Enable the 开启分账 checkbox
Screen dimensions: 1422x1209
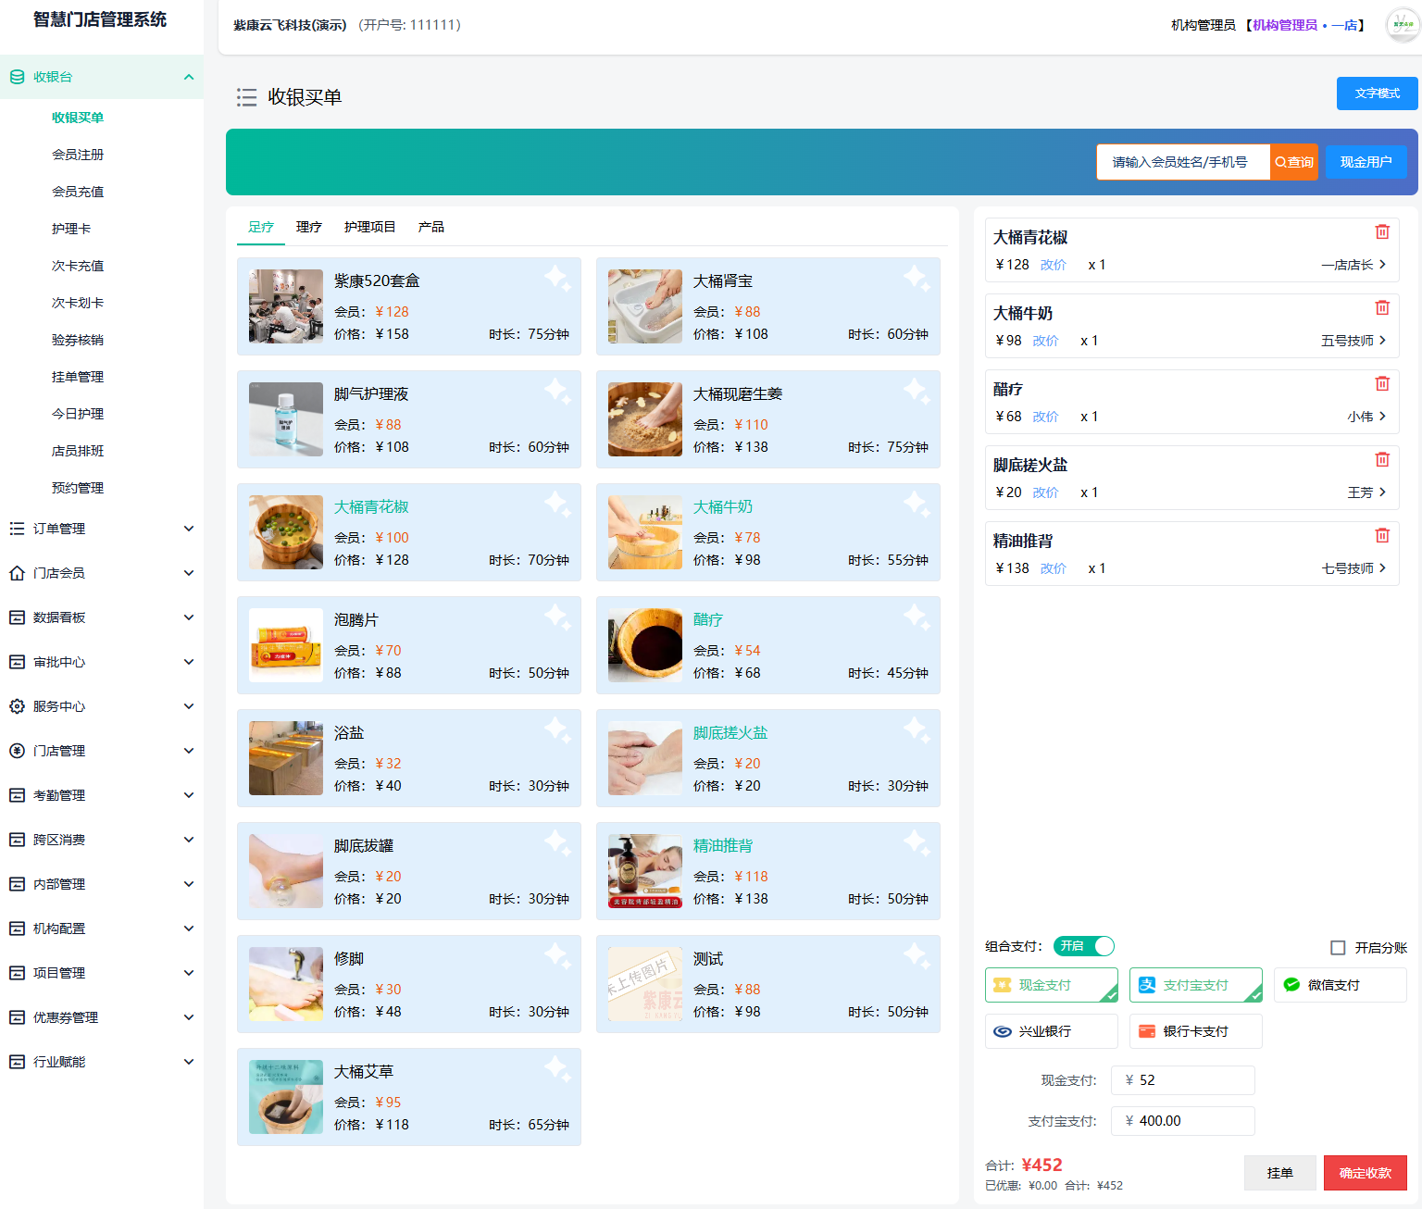pyautogui.click(x=1338, y=946)
